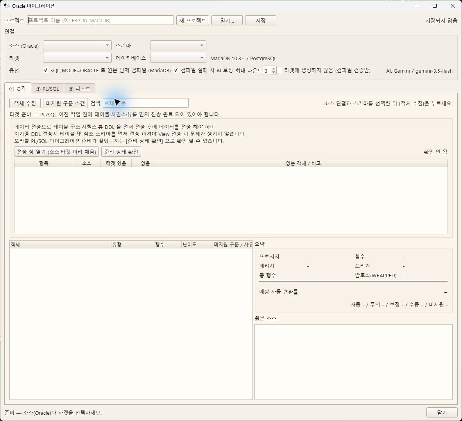This screenshot has height=421, width=462.
Task: Click the 객체 수집 button
Action: (x=25, y=103)
